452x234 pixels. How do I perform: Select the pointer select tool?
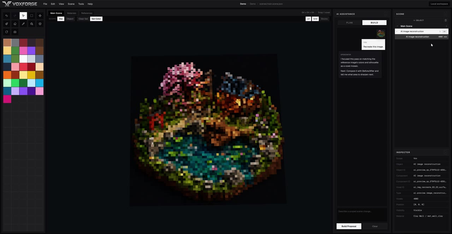click(23, 16)
